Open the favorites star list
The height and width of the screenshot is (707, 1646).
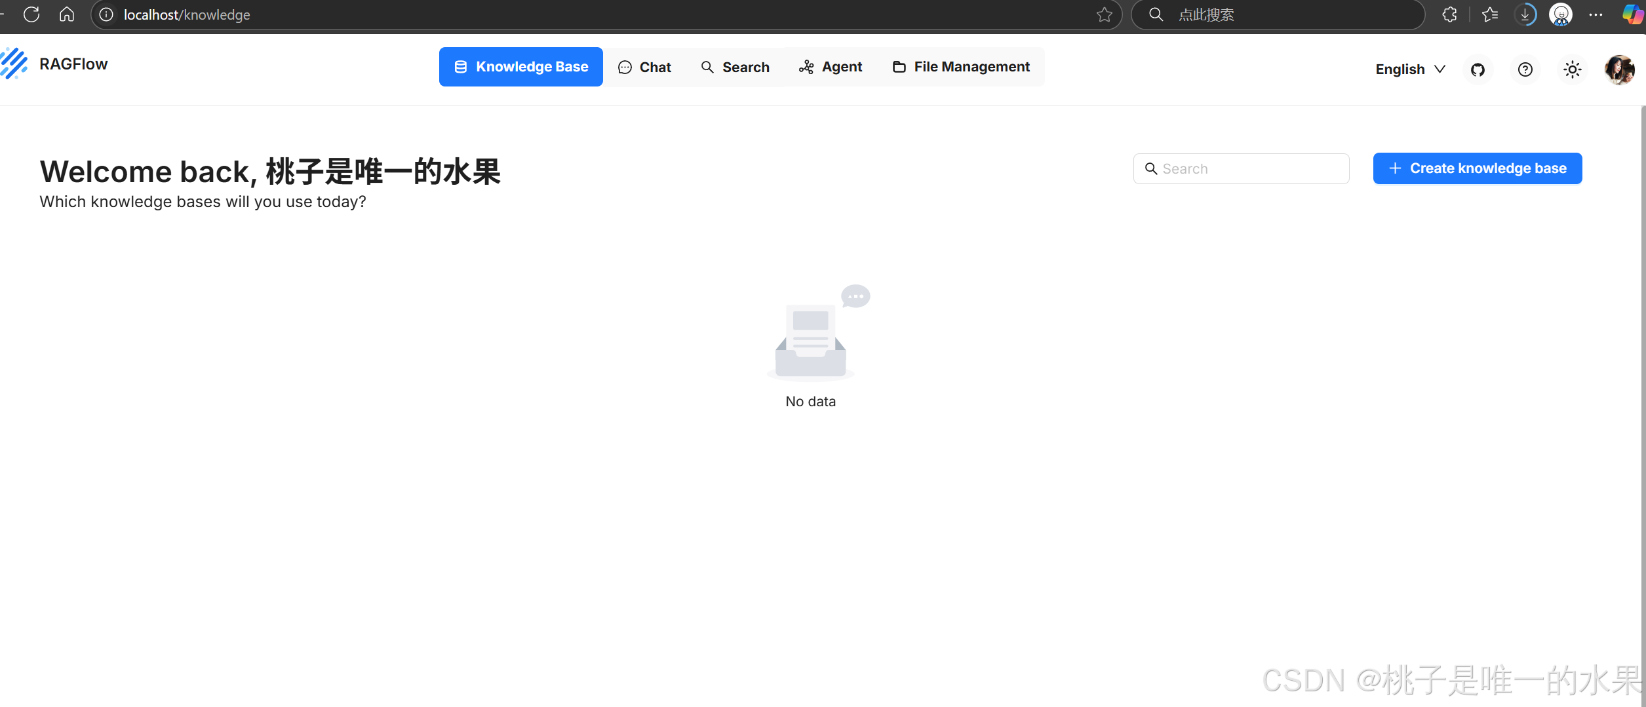[1489, 14]
